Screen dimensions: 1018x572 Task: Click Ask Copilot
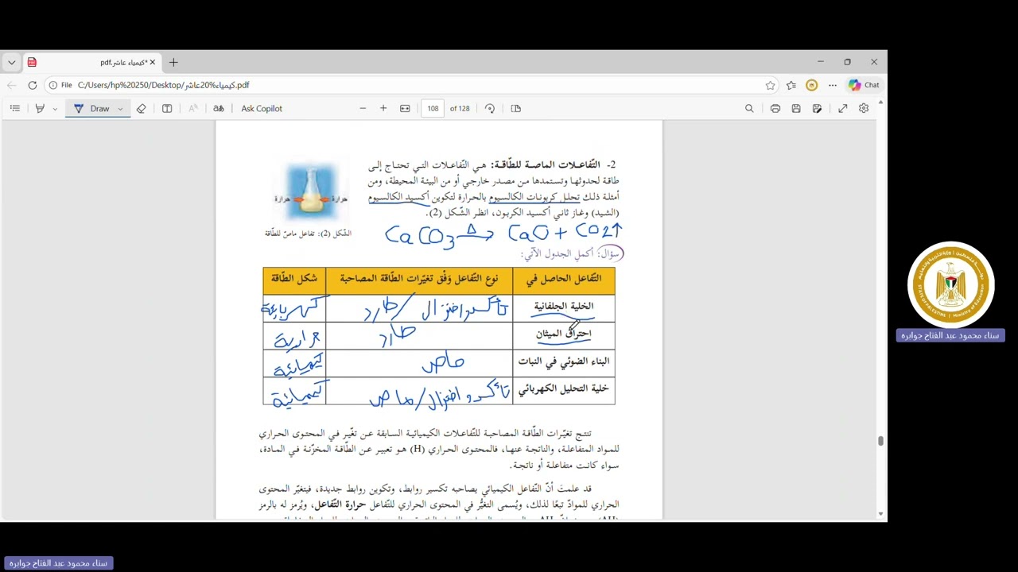coord(262,109)
